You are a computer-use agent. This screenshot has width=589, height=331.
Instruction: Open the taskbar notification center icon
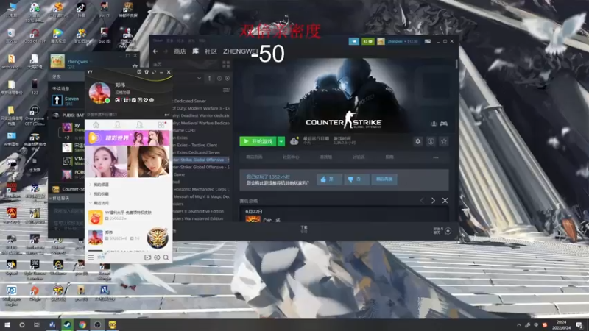(579, 325)
